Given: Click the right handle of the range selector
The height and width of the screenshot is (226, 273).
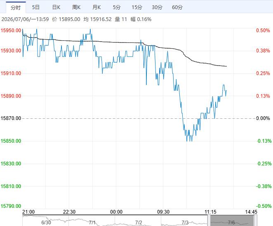Looking at the screenshot, I should pyautogui.click(x=255, y=221).
